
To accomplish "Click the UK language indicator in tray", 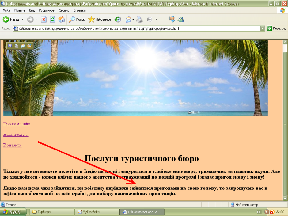I will pyautogui.click(x=259, y=212).
